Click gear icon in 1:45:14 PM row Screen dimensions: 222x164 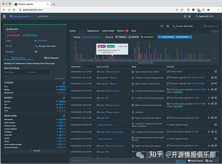tap(212, 78)
